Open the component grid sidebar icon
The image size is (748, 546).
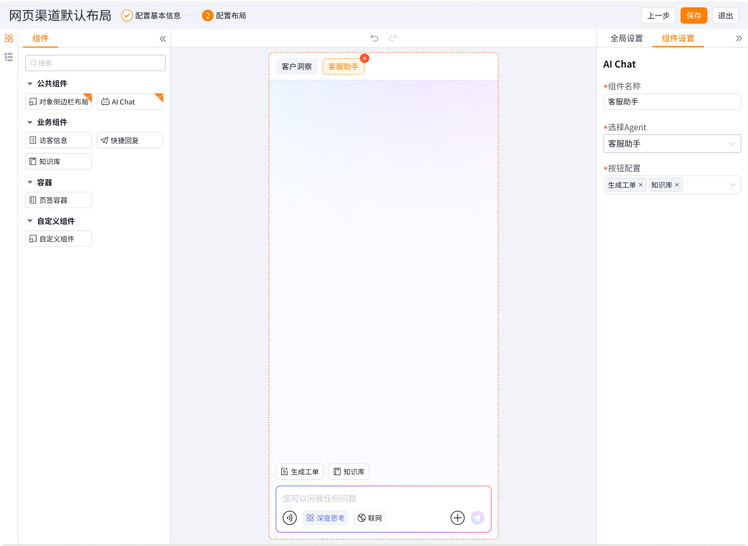(x=9, y=38)
